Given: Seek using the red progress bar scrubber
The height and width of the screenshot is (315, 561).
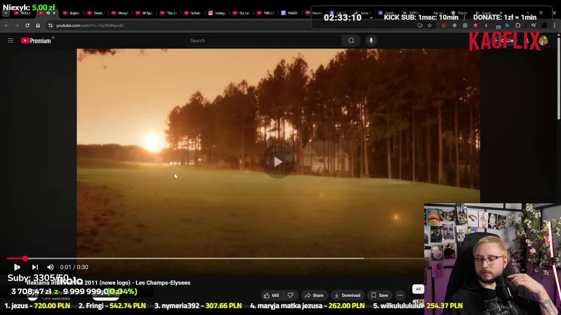Looking at the screenshot, I should pos(25,259).
